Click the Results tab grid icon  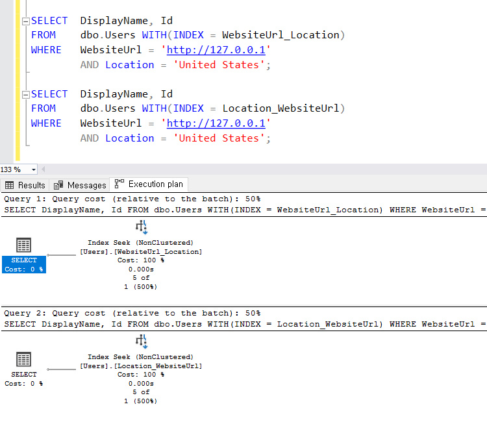tap(9, 186)
